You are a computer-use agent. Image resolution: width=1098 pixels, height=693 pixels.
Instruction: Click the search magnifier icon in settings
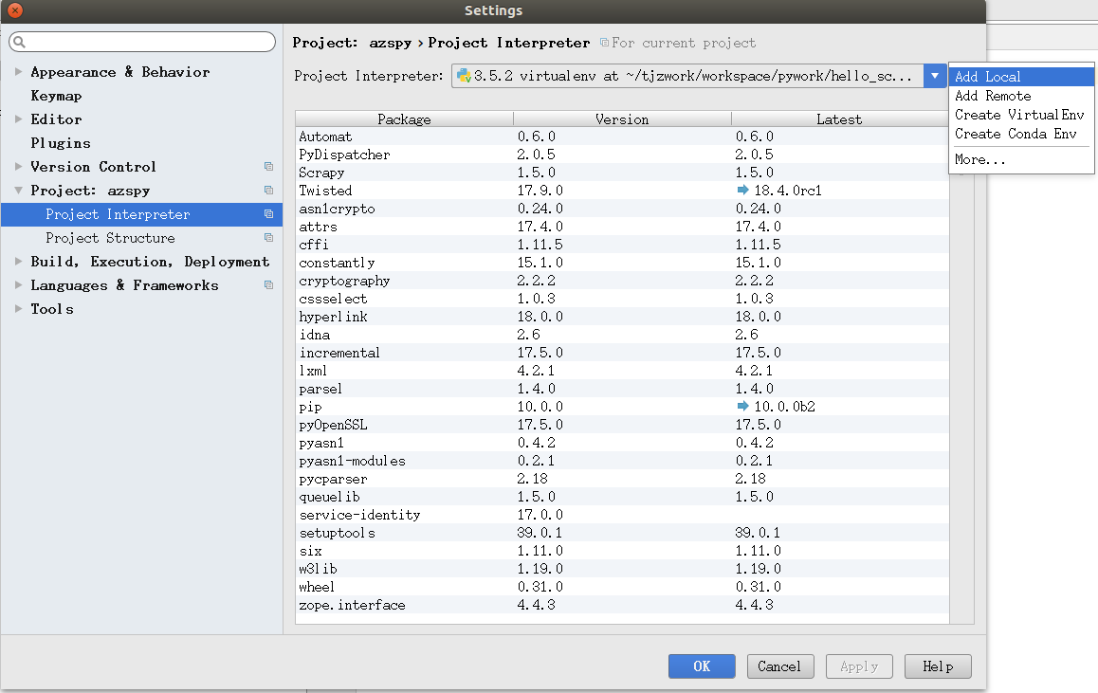tap(19, 43)
